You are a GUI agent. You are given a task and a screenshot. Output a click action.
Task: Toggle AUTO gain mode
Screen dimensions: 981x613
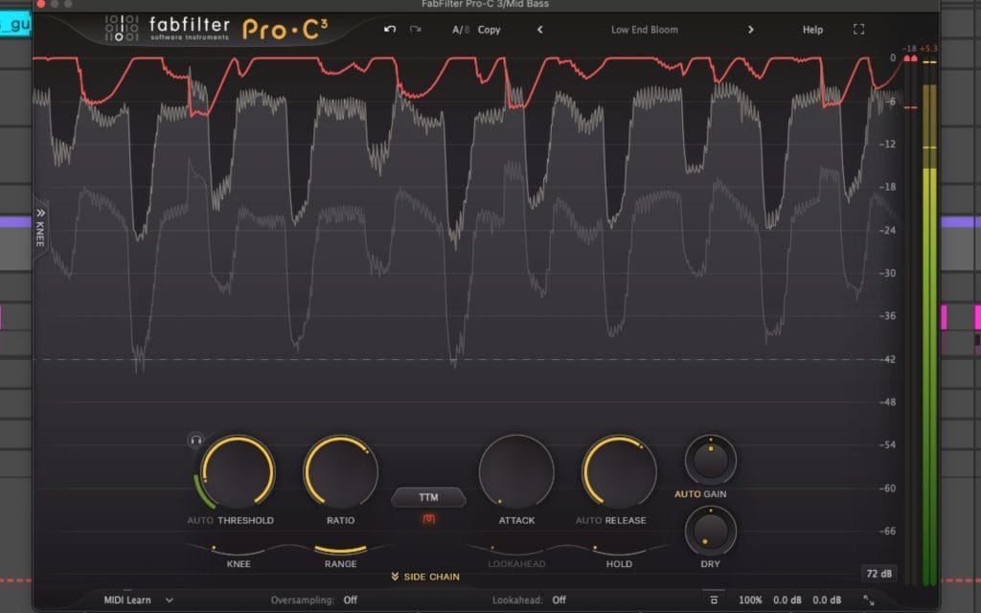pyautogui.click(x=687, y=493)
